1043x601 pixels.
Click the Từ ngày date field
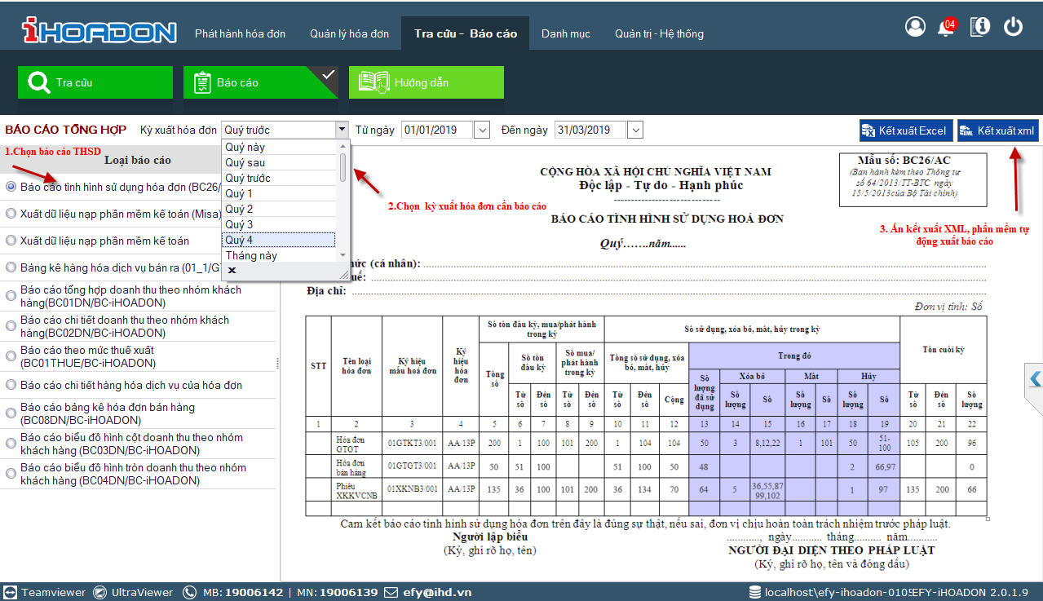[x=437, y=130]
